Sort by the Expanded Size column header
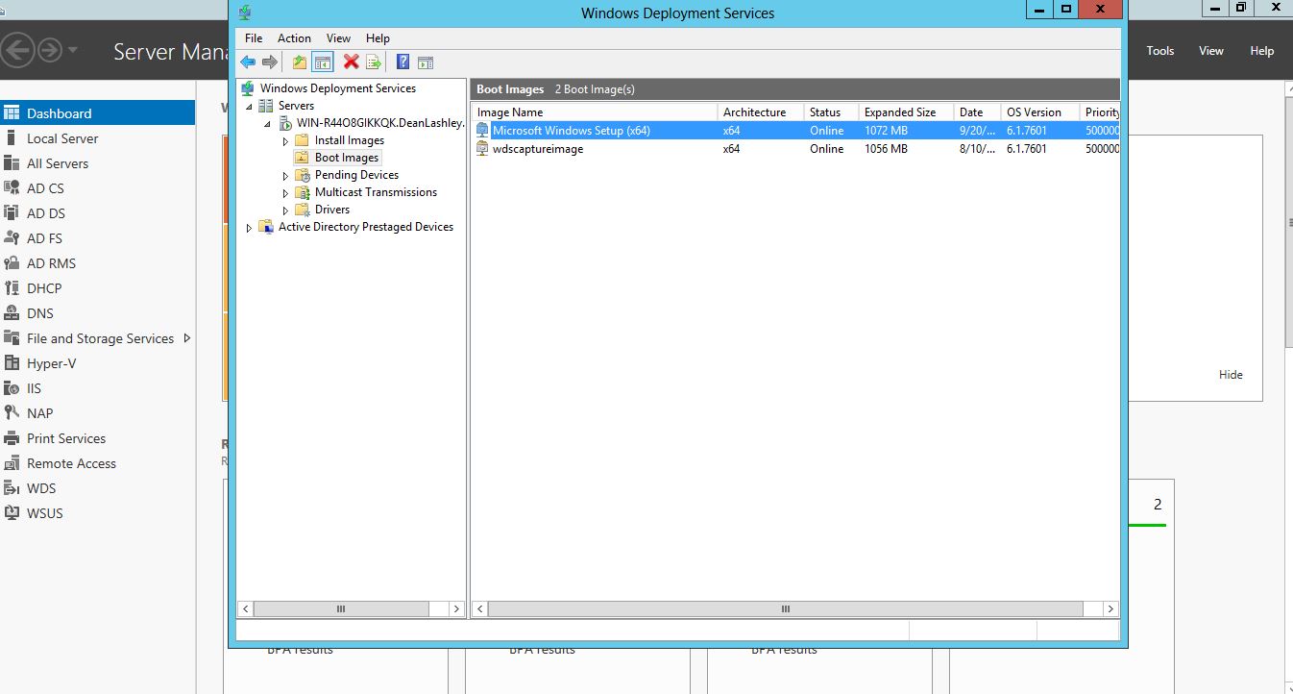Image resolution: width=1293 pixels, height=694 pixels. pyautogui.click(x=900, y=112)
